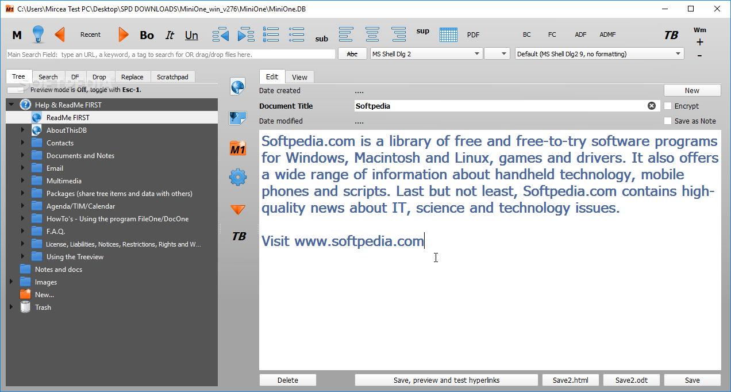Screen dimensions: 731x392
Task: Insert a numbered list
Action: (271, 34)
